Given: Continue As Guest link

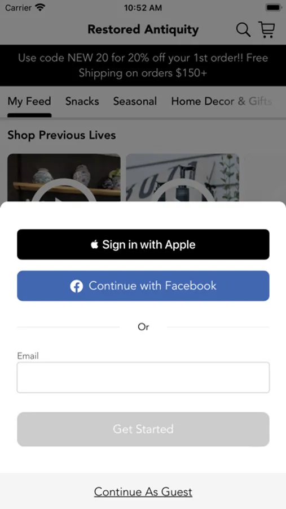Looking at the screenshot, I should (x=143, y=492).
